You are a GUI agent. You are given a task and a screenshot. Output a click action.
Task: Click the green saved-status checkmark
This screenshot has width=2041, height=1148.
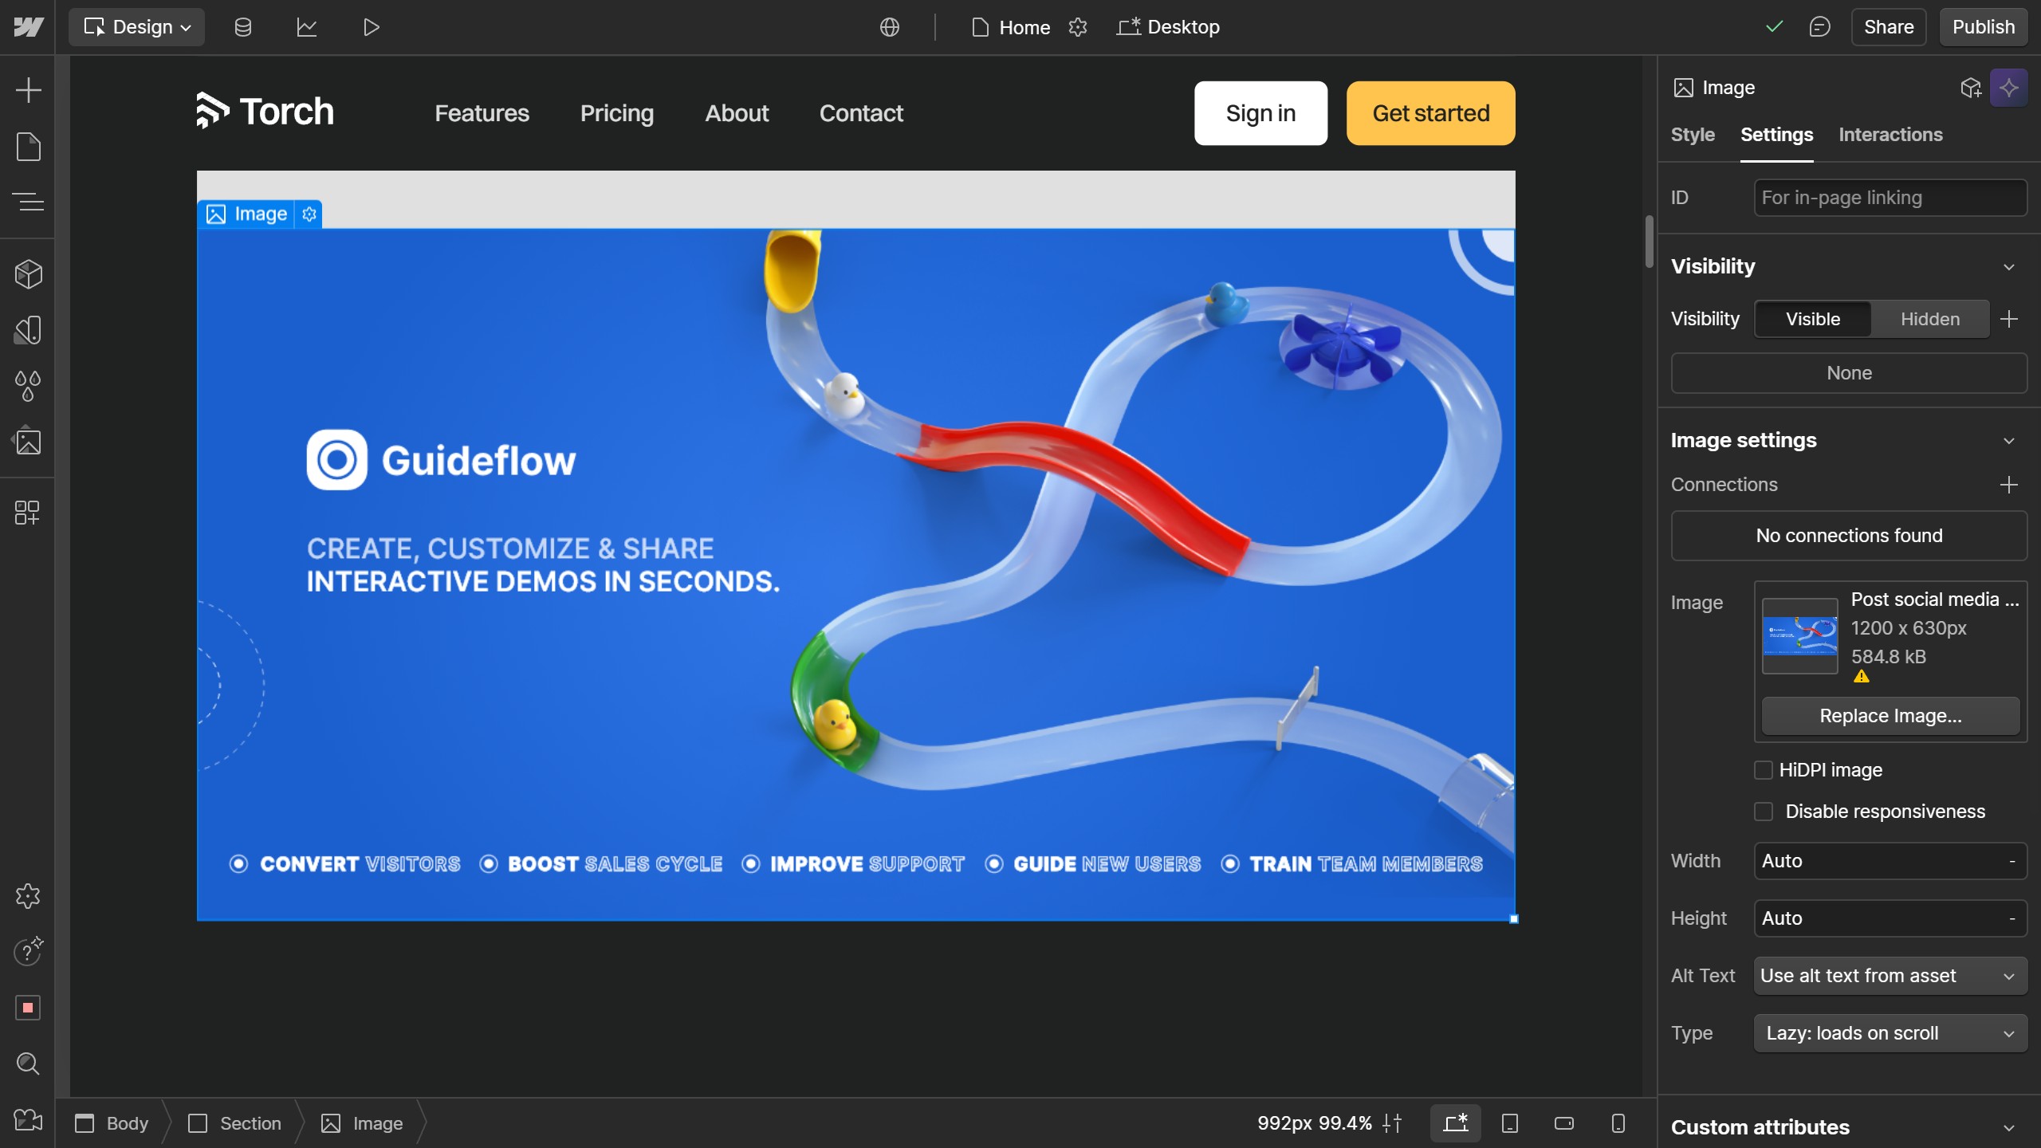pos(1774,27)
